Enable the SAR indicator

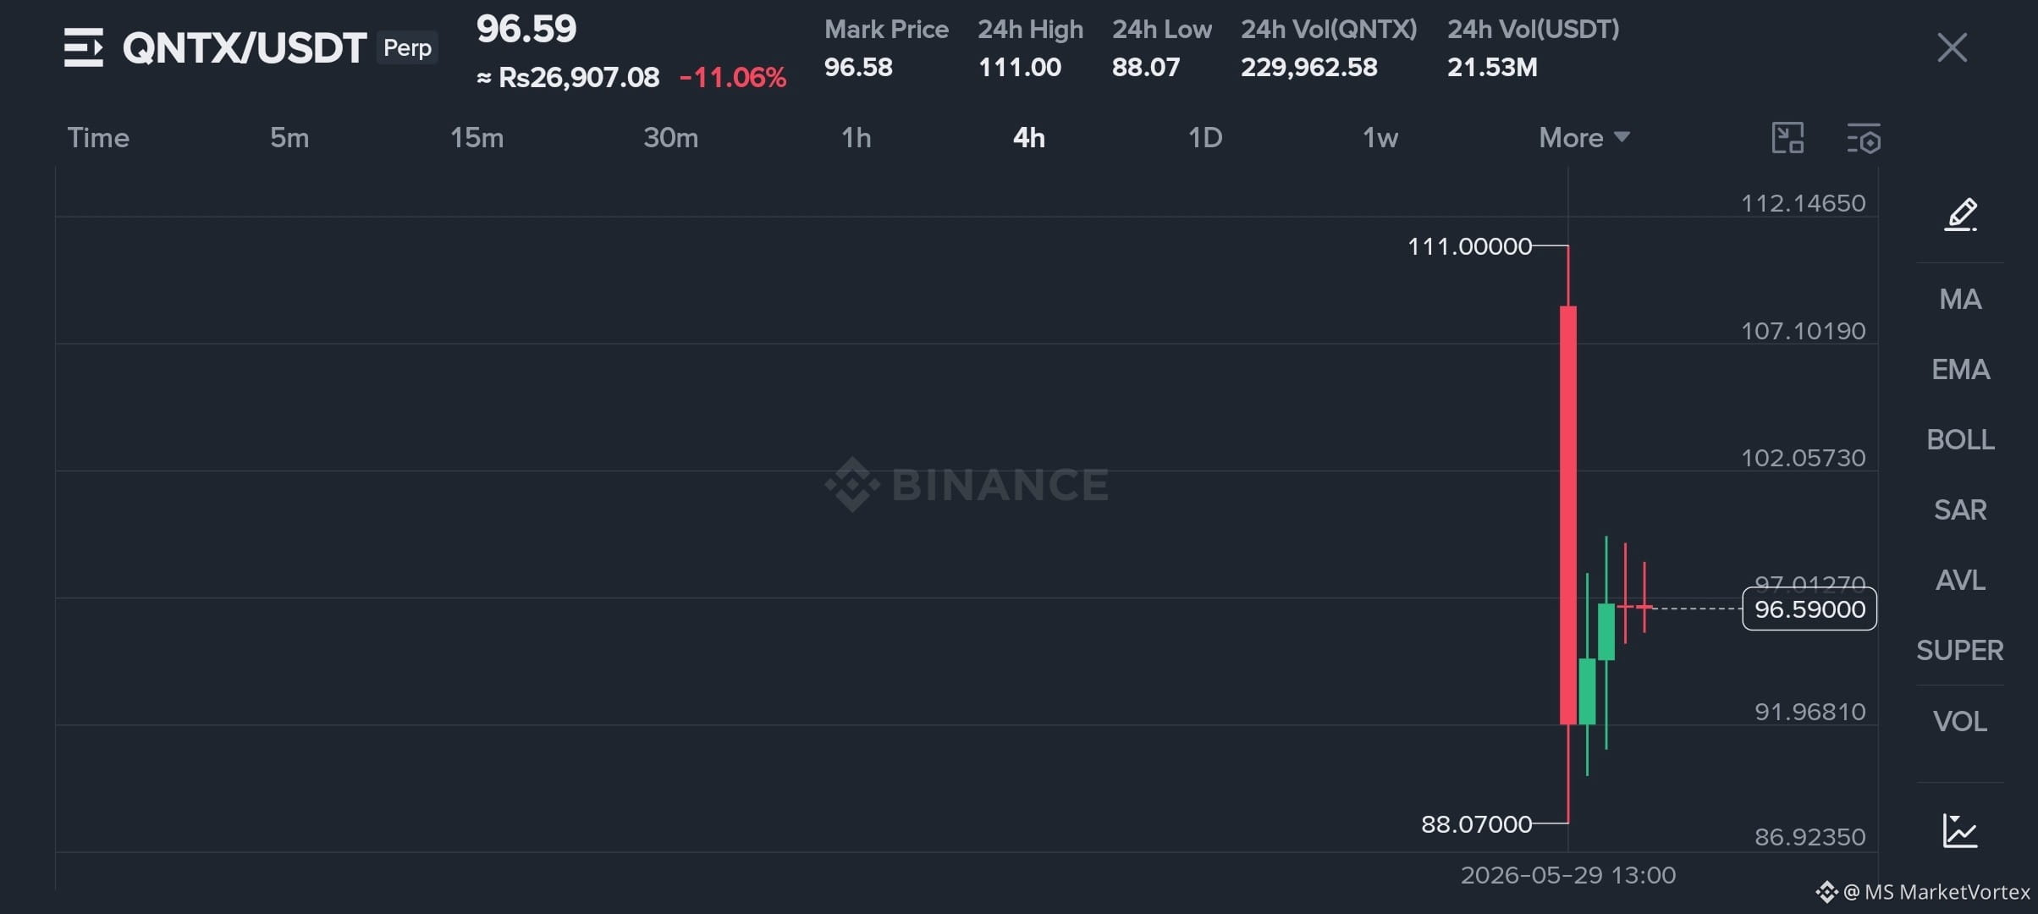point(1960,509)
